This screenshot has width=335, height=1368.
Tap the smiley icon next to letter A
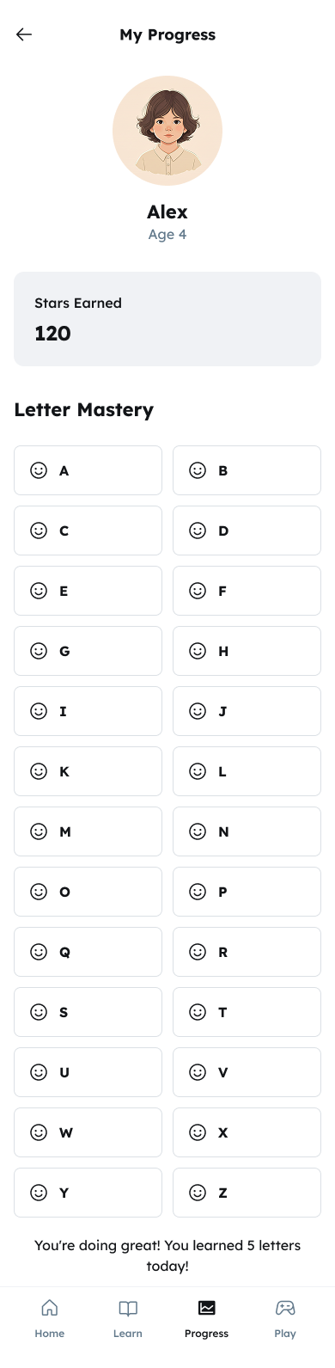[39, 470]
